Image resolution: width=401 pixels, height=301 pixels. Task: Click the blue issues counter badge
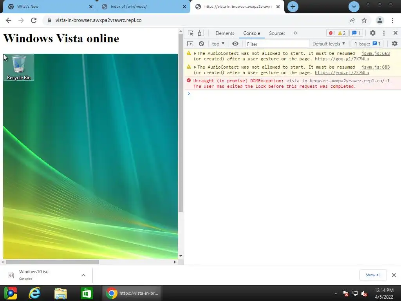click(x=356, y=33)
